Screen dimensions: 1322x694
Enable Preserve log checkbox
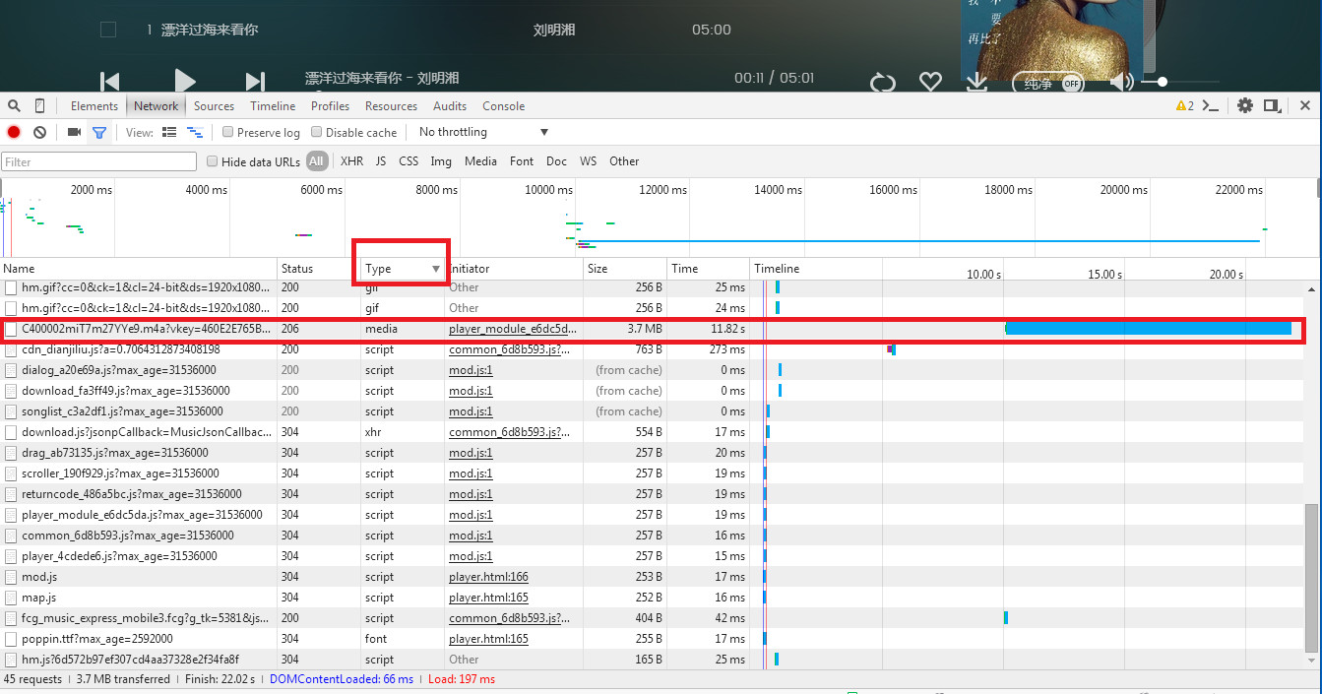pos(228,132)
